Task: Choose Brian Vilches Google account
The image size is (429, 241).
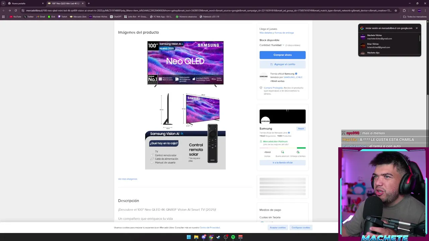Action: pos(389,46)
